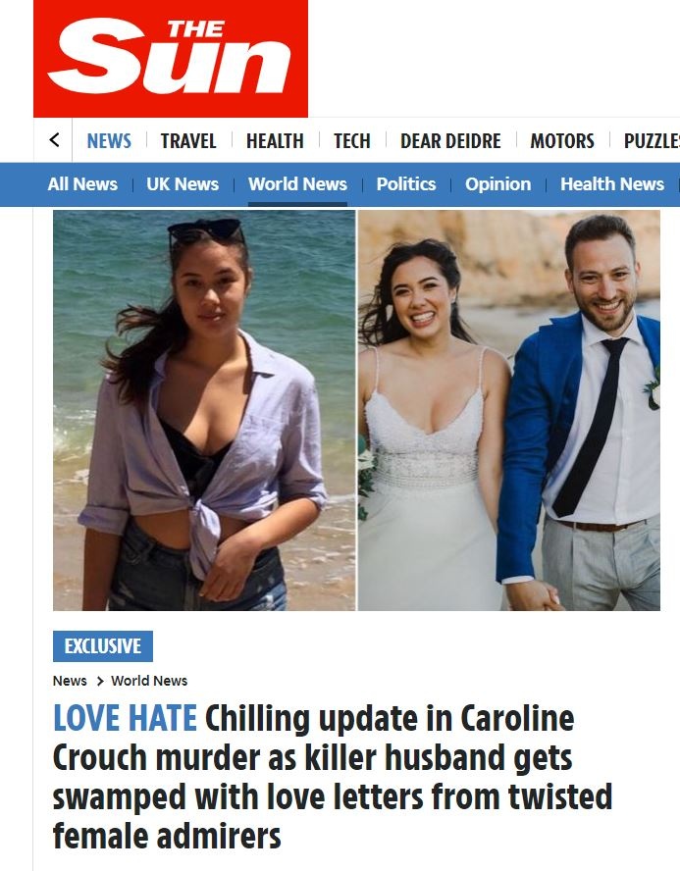Open DEAR DEIDRE section
Image resolution: width=680 pixels, height=871 pixels.
point(450,141)
